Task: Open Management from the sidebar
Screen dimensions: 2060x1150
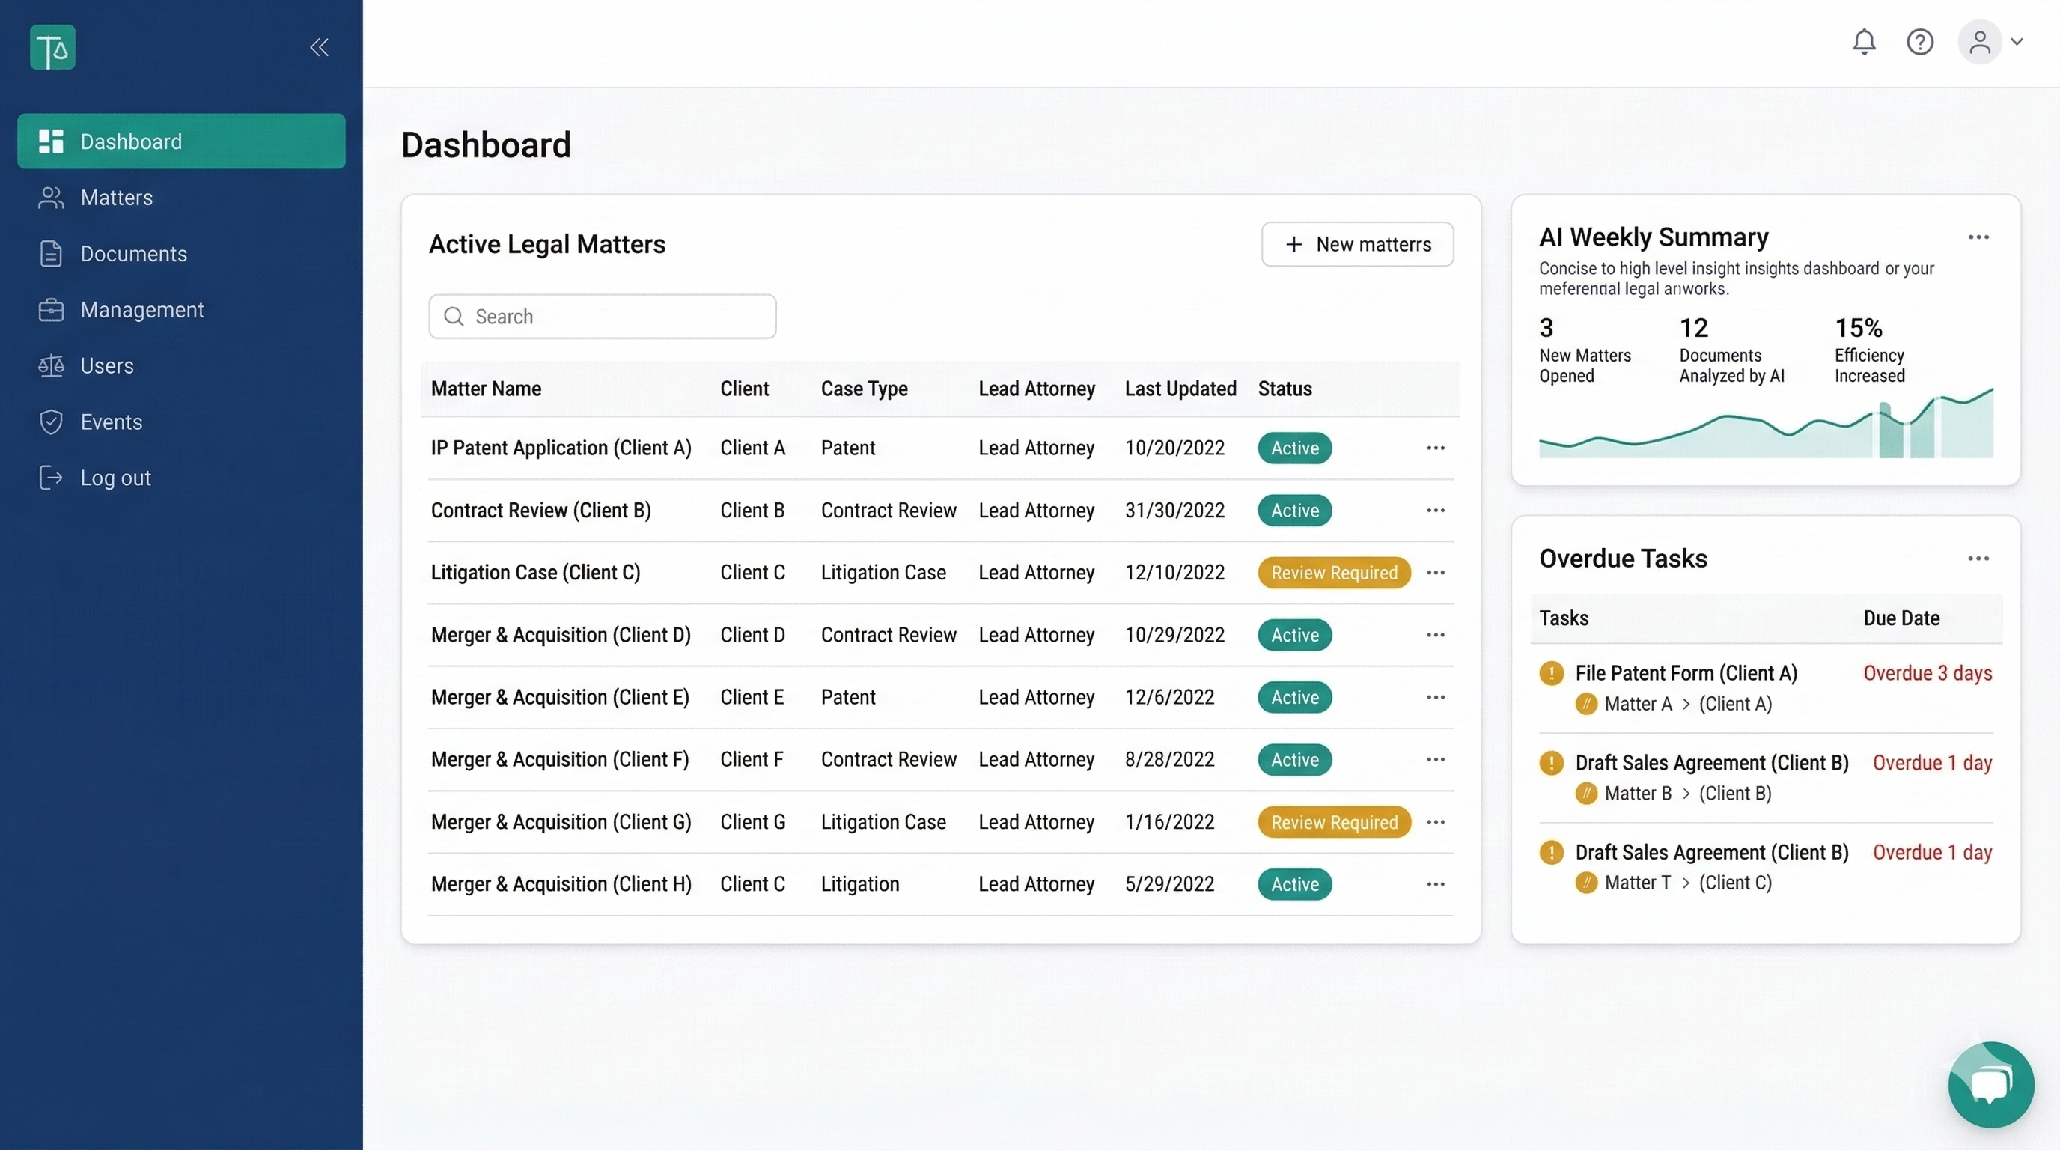Action: click(141, 309)
